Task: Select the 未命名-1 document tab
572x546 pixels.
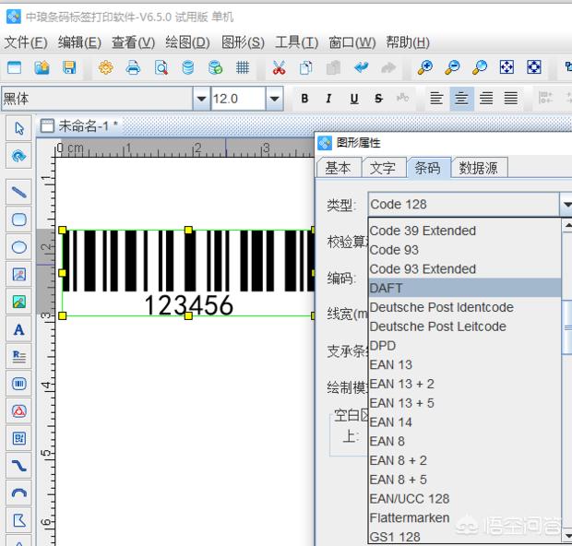Action: pyautogui.click(x=79, y=125)
